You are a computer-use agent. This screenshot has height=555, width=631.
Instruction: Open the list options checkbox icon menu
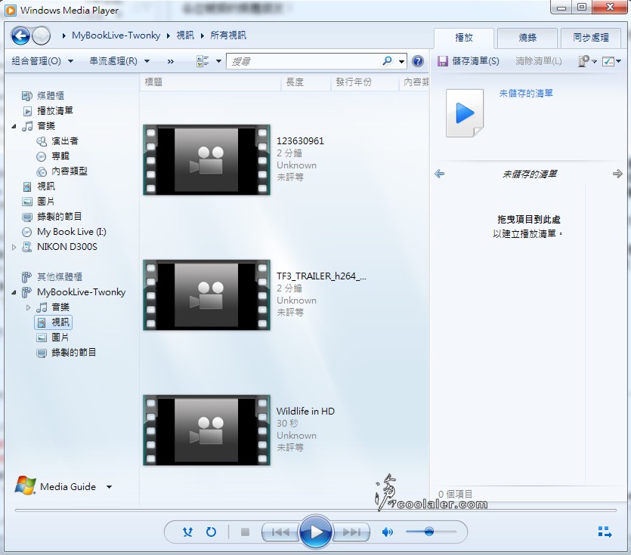(x=611, y=61)
